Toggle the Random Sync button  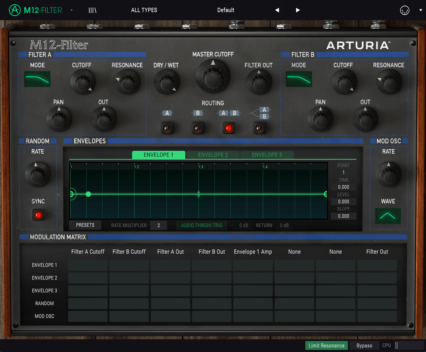[x=38, y=215]
